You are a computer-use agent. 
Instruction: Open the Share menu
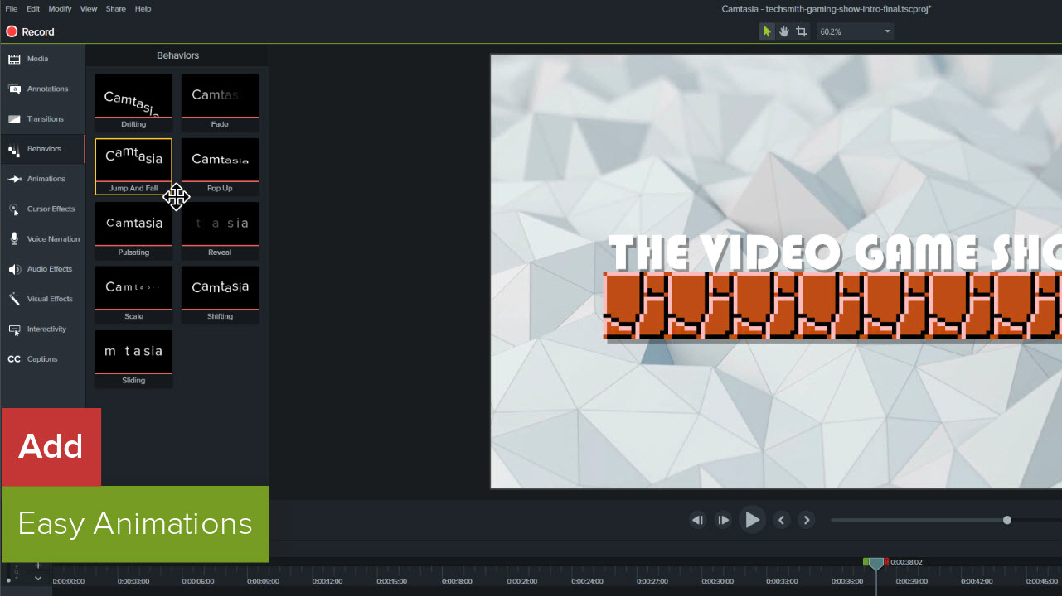point(115,9)
